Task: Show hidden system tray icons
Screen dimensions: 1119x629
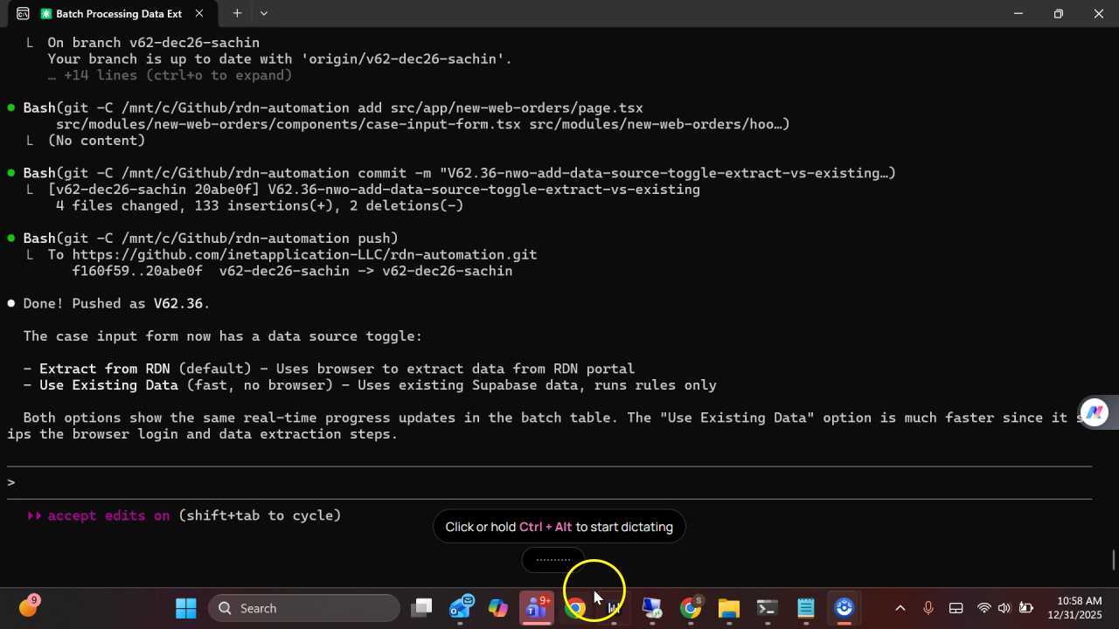Action: click(x=900, y=608)
